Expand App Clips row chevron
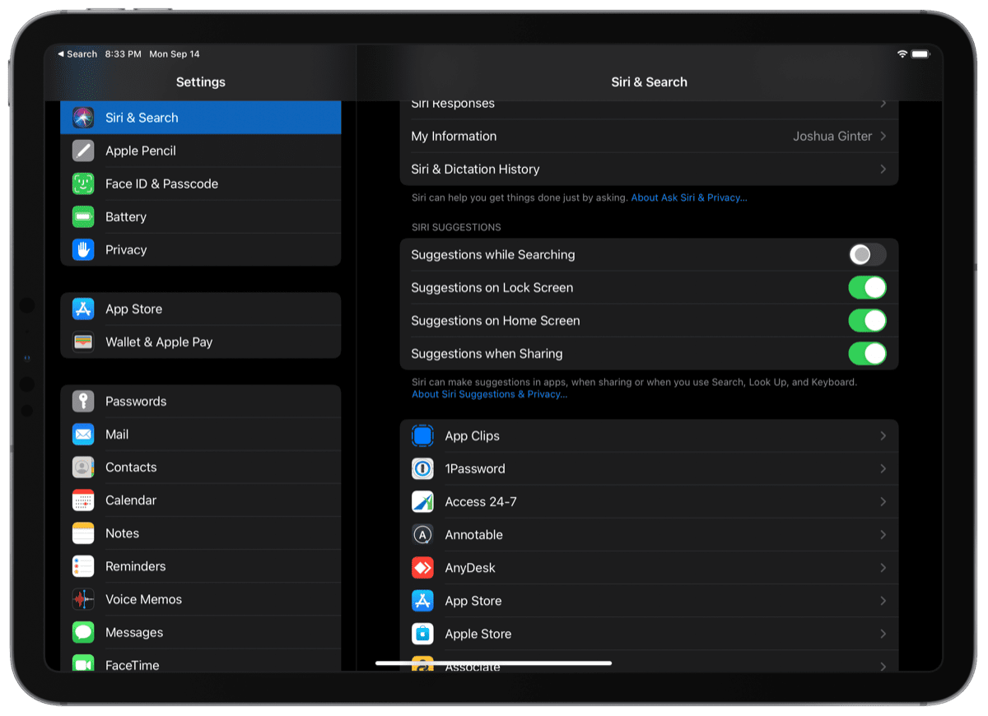The height and width of the screenshot is (716, 988). coord(883,435)
